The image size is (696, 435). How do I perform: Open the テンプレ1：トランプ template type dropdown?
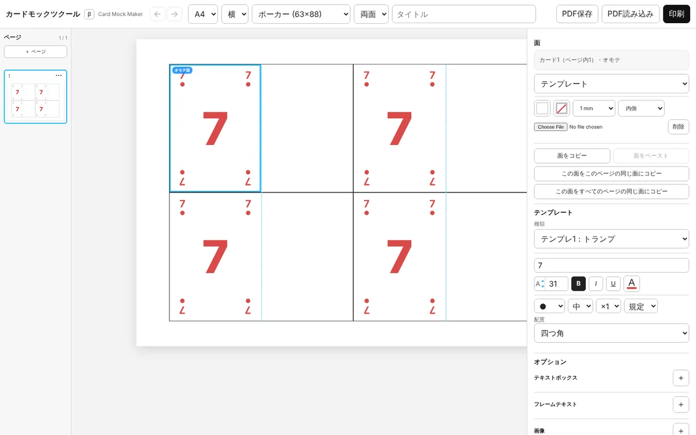(x=611, y=238)
